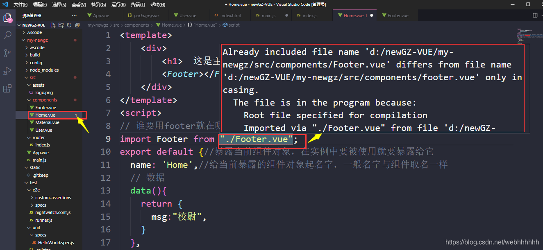543x250 pixels.
Task: Click the New File icon in explorer header
Action: pyautogui.click(x=53, y=25)
